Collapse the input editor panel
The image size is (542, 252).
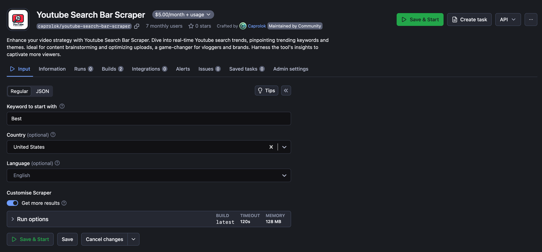pyautogui.click(x=286, y=90)
